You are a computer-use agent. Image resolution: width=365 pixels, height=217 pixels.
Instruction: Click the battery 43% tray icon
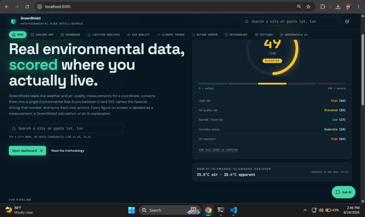(x=332, y=210)
